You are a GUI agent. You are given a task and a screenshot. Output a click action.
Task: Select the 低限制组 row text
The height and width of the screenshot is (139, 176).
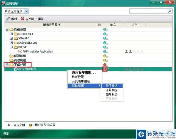[20, 56]
